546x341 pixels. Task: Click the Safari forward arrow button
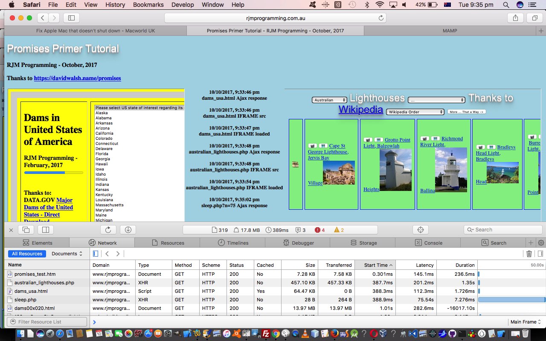point(54,18)
